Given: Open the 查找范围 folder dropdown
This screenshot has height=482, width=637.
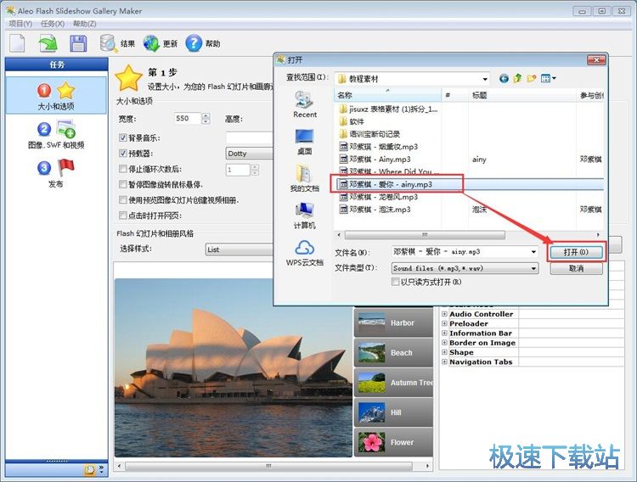Looking at the screenshot, I should click(485, 79).
